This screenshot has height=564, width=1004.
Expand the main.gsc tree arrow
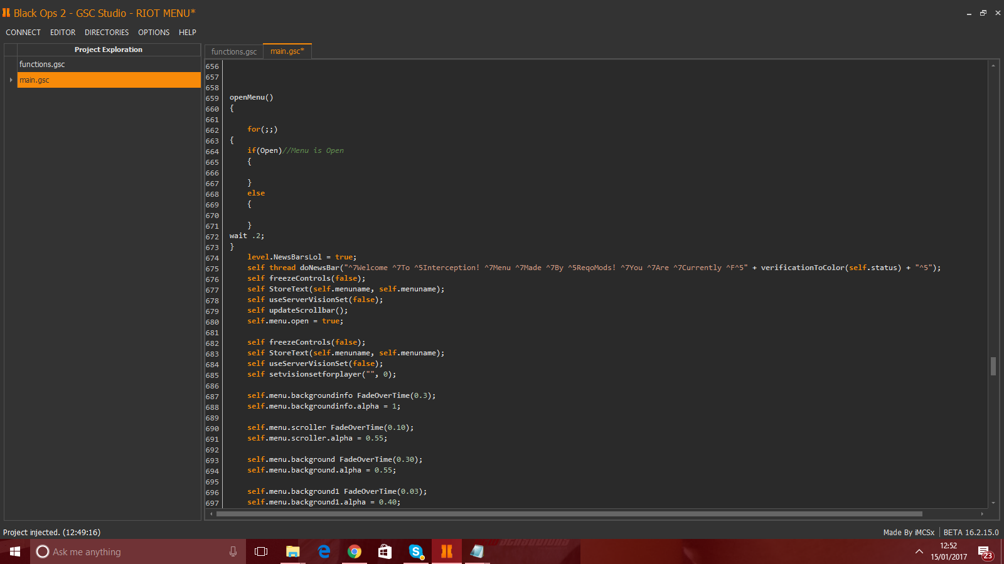(11, 80)
